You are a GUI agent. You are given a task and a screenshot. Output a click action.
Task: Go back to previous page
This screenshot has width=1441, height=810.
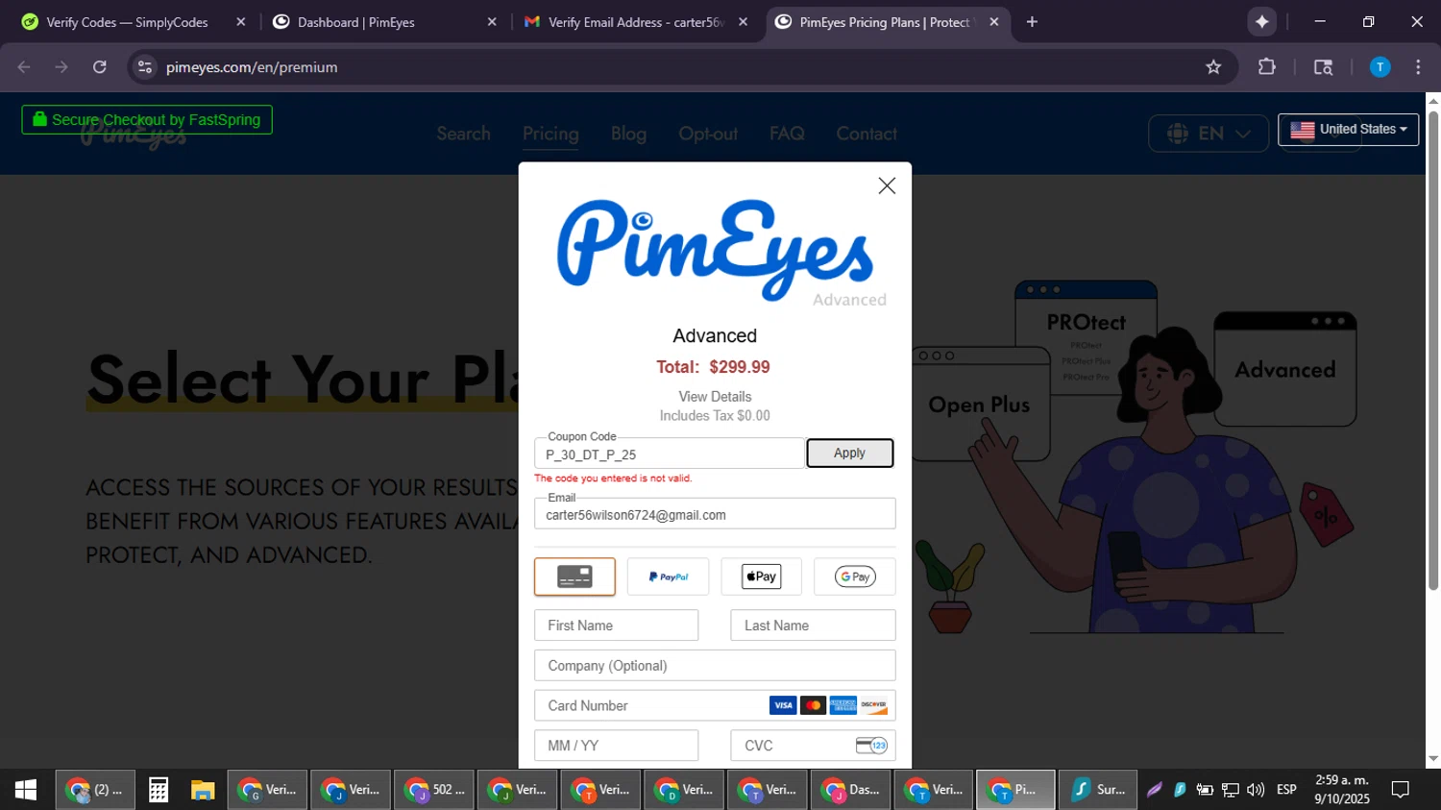pyautogui.click(x=24, y=67)
